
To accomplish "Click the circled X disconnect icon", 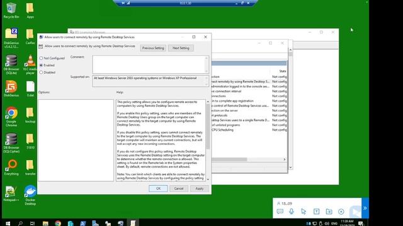I will [x=341, y=212].
